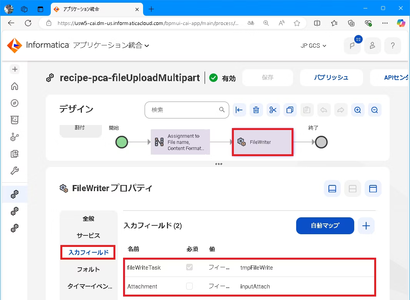Maximize properties panel layout icon

(x=373, y=188)
